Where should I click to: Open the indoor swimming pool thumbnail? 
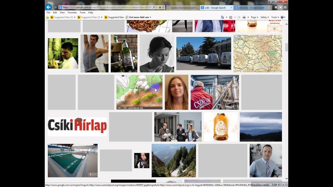[x=73, y=161]
